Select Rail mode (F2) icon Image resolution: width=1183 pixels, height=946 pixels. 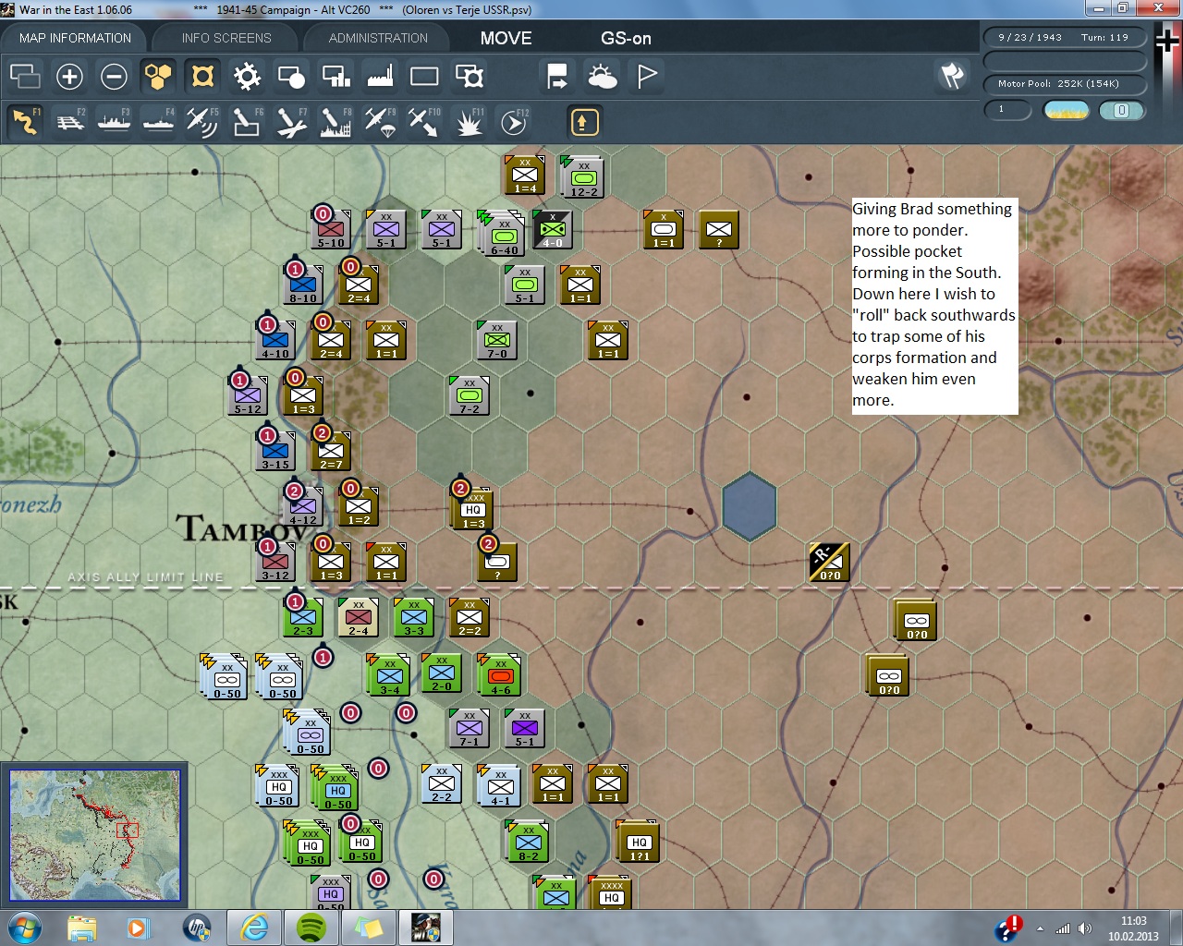click(x=69, y=121)
